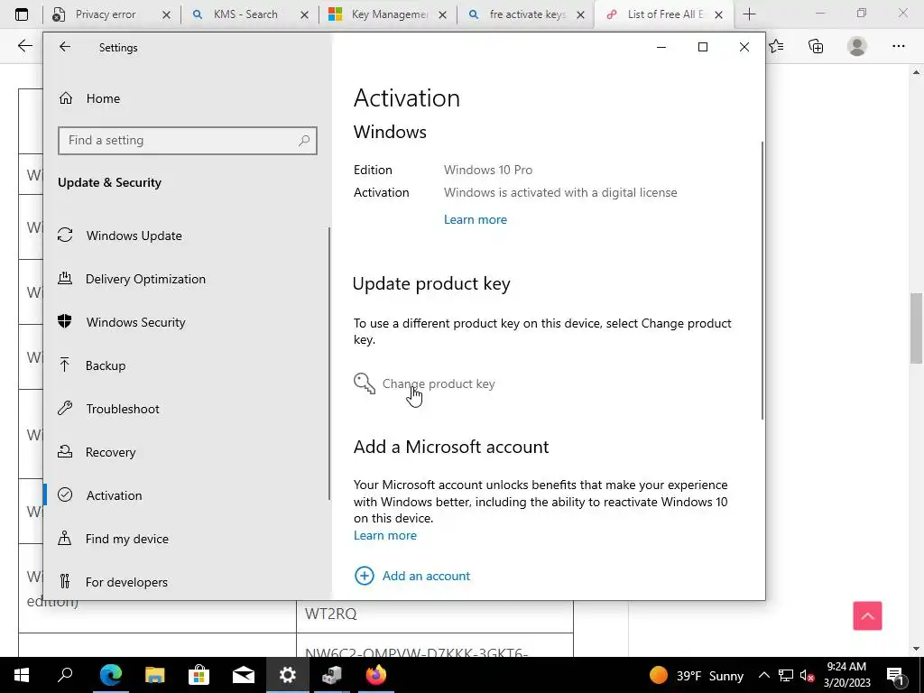The height and width of the screenshot is (693, 924).
Task: Click the muted volume tray icon
Action: point(807,675)
